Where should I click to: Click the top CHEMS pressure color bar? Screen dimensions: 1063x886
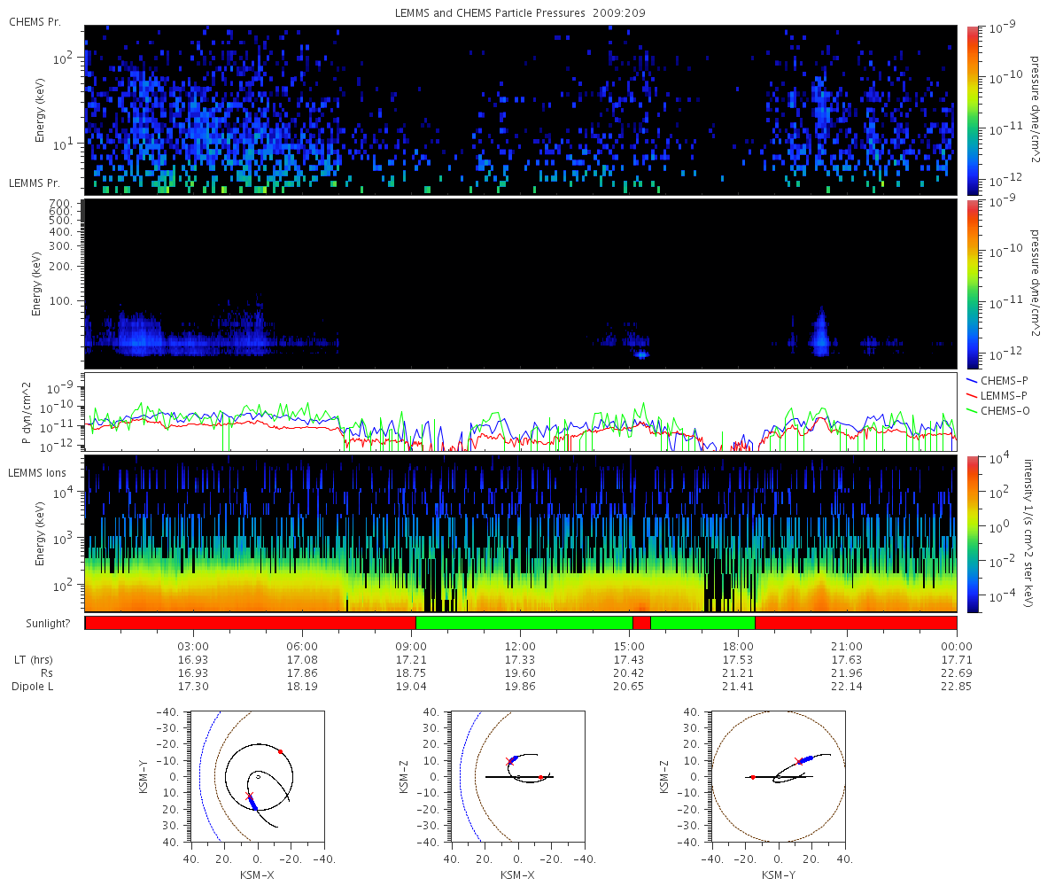[973, 110]
